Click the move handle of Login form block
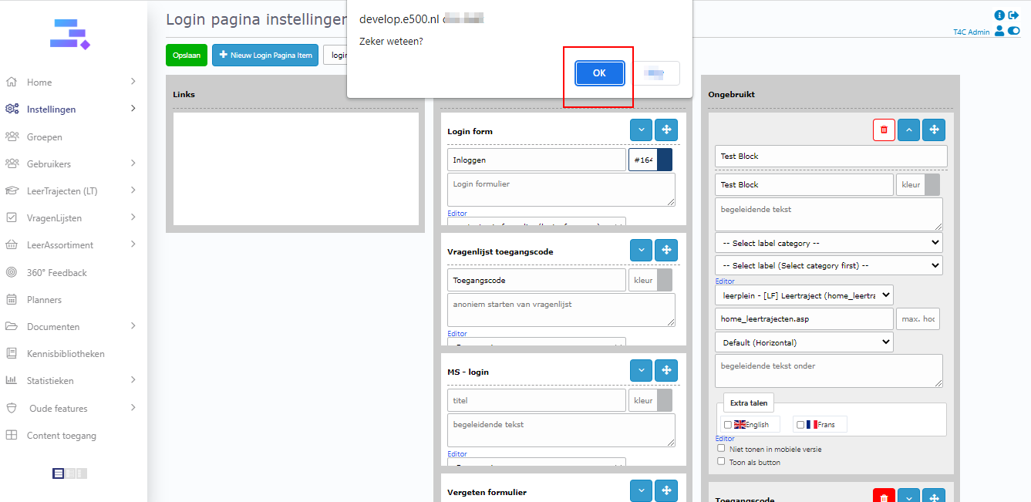Screen dimensions: 1031x502 (665, 130)
